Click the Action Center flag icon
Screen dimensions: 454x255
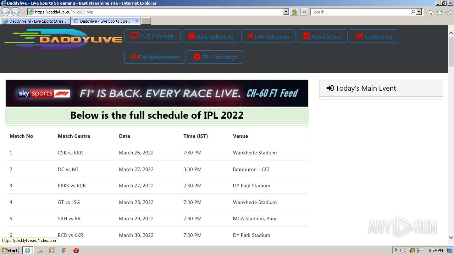coord(420,250)
